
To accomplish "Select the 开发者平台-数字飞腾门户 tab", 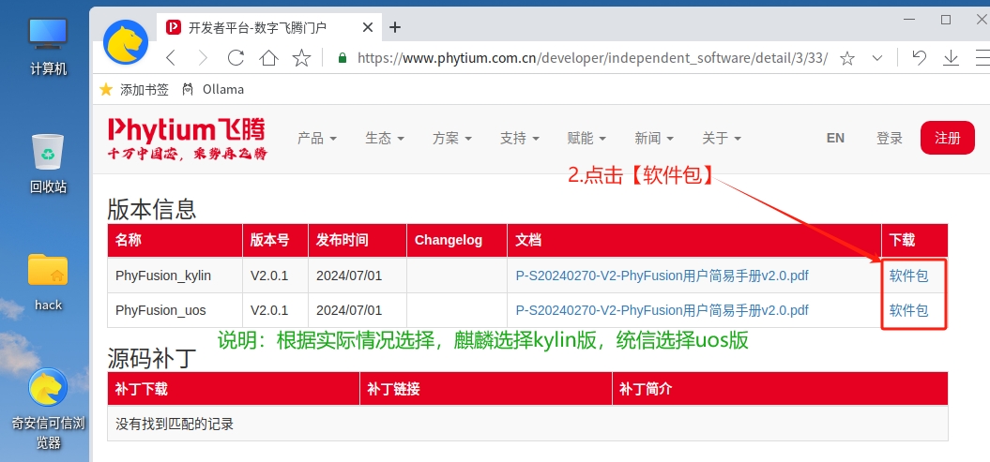I will point(267,27).
